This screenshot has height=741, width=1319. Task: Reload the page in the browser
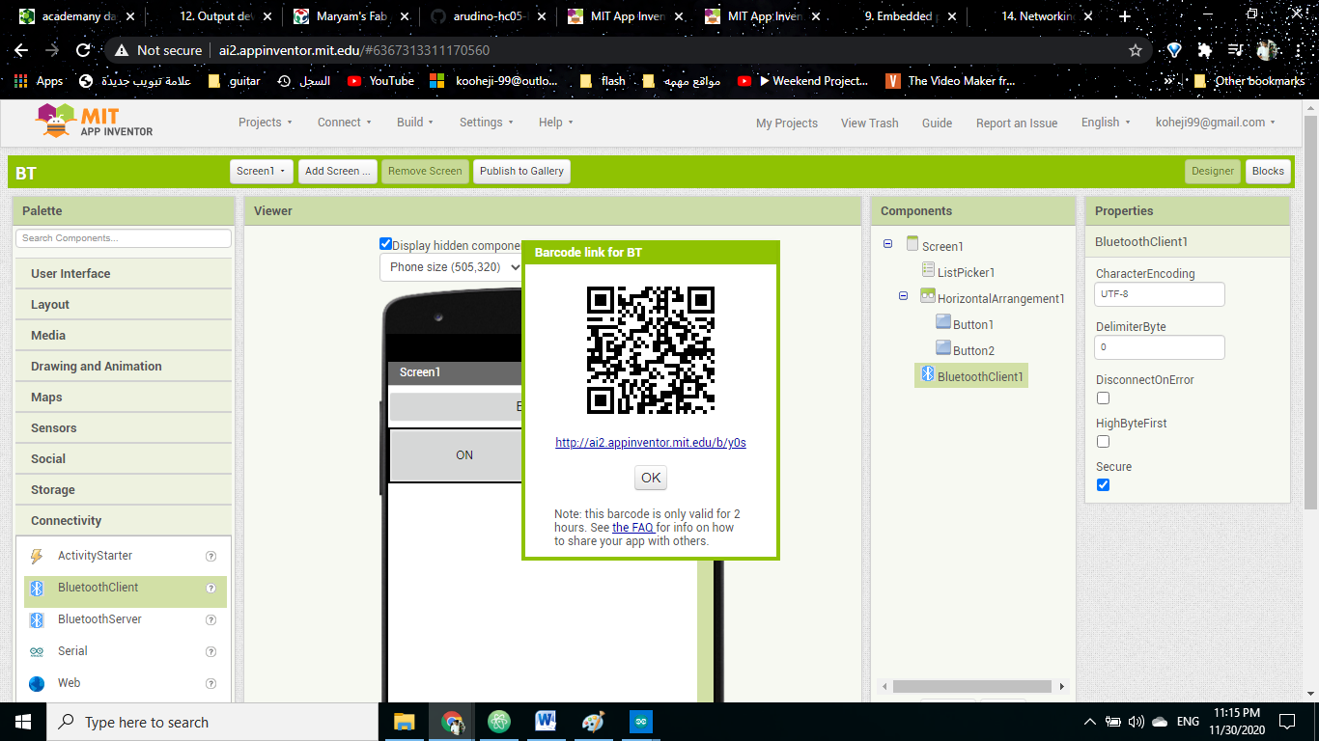coord(83,48)
